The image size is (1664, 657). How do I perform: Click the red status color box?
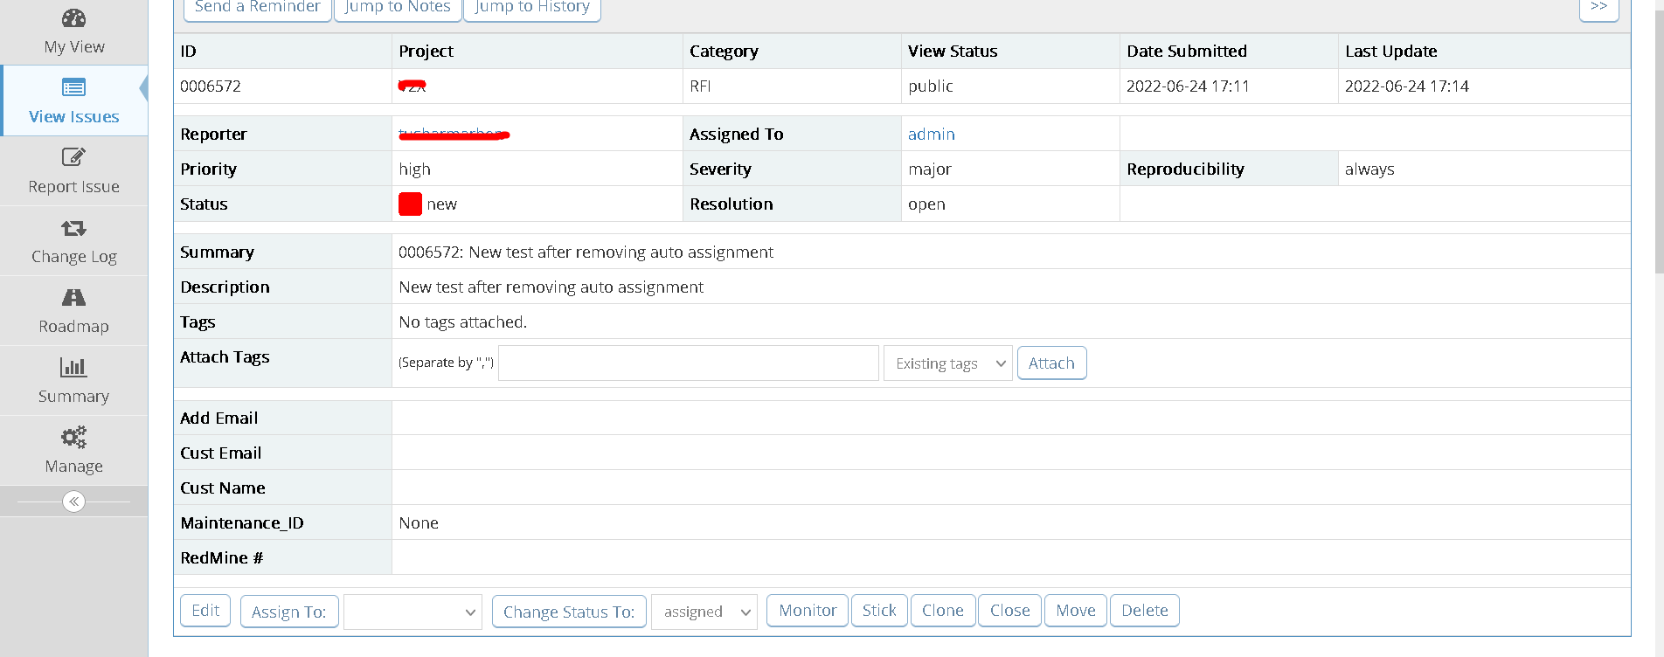(410, 204)
